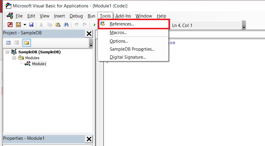Collapse the SampleDB project tree node
Screen dimensions: 265x146
click(7, 52)
